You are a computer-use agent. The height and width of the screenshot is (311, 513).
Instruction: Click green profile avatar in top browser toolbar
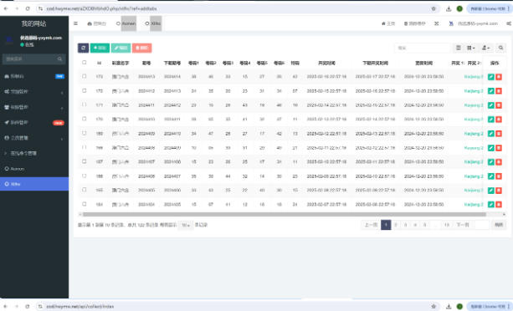[459, 8]
